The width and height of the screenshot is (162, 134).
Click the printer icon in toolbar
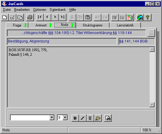[x=30, y=17]
